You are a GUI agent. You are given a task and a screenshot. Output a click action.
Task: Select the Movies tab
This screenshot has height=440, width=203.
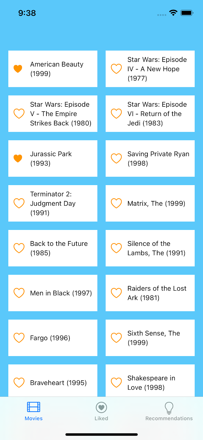coord(34,411)
